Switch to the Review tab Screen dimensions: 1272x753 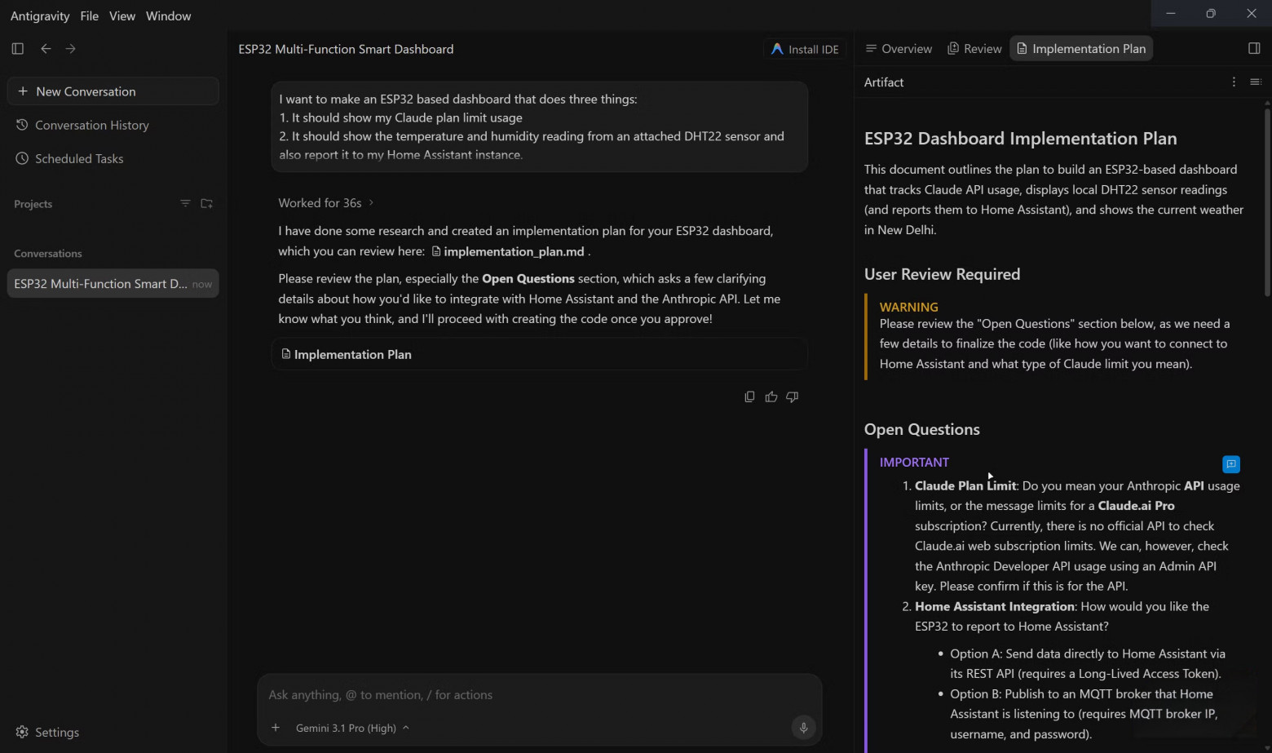pyautogui.click(x=974, y=49)
